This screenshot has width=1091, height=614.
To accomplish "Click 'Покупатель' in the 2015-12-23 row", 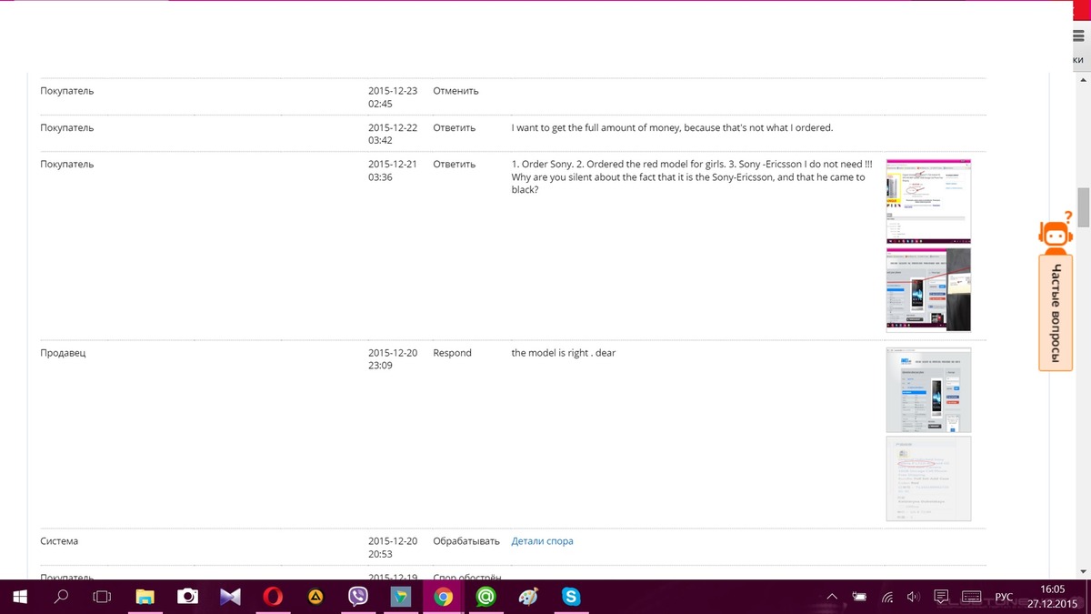I will click(x=66, y=91).
